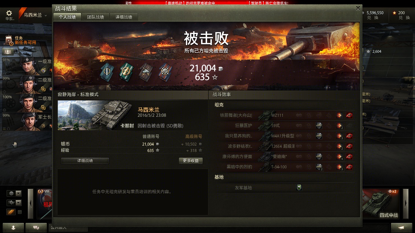Click the 更多收益 button

(x=191, y=161)
